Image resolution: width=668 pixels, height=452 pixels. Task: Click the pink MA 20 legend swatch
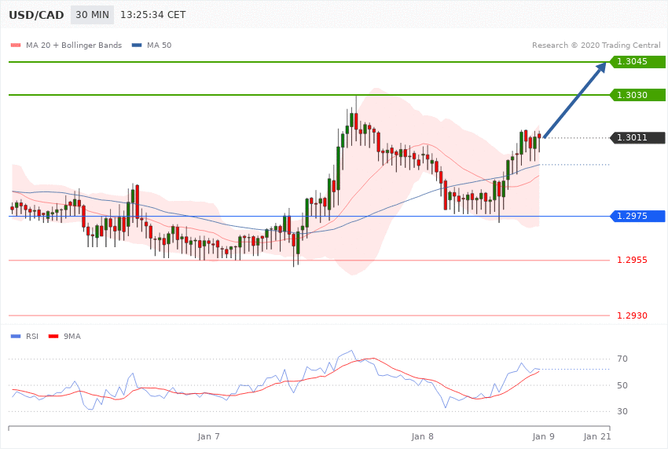pos(16,45)
